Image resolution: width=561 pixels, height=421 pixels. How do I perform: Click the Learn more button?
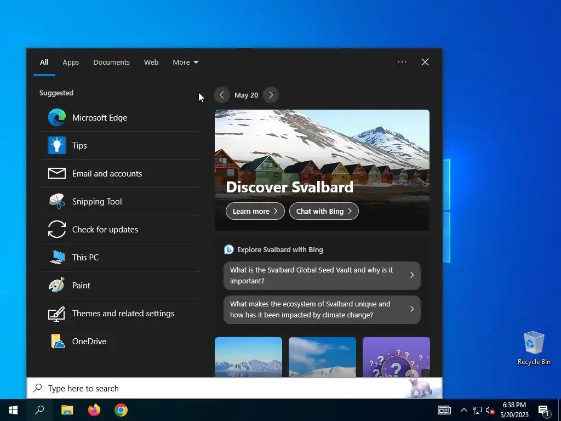point(255,211)
